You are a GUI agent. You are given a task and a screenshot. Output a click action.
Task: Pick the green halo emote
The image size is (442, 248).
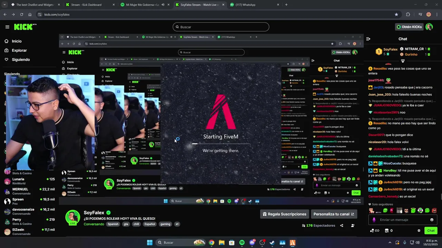tap(413, 210)
